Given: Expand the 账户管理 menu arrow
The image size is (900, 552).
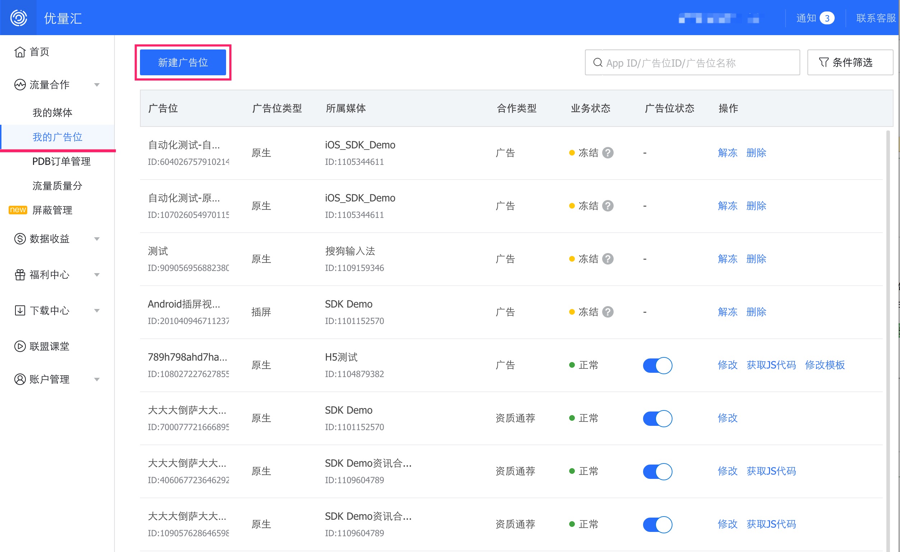Looking at the screenshot, I should coord(97,379).
